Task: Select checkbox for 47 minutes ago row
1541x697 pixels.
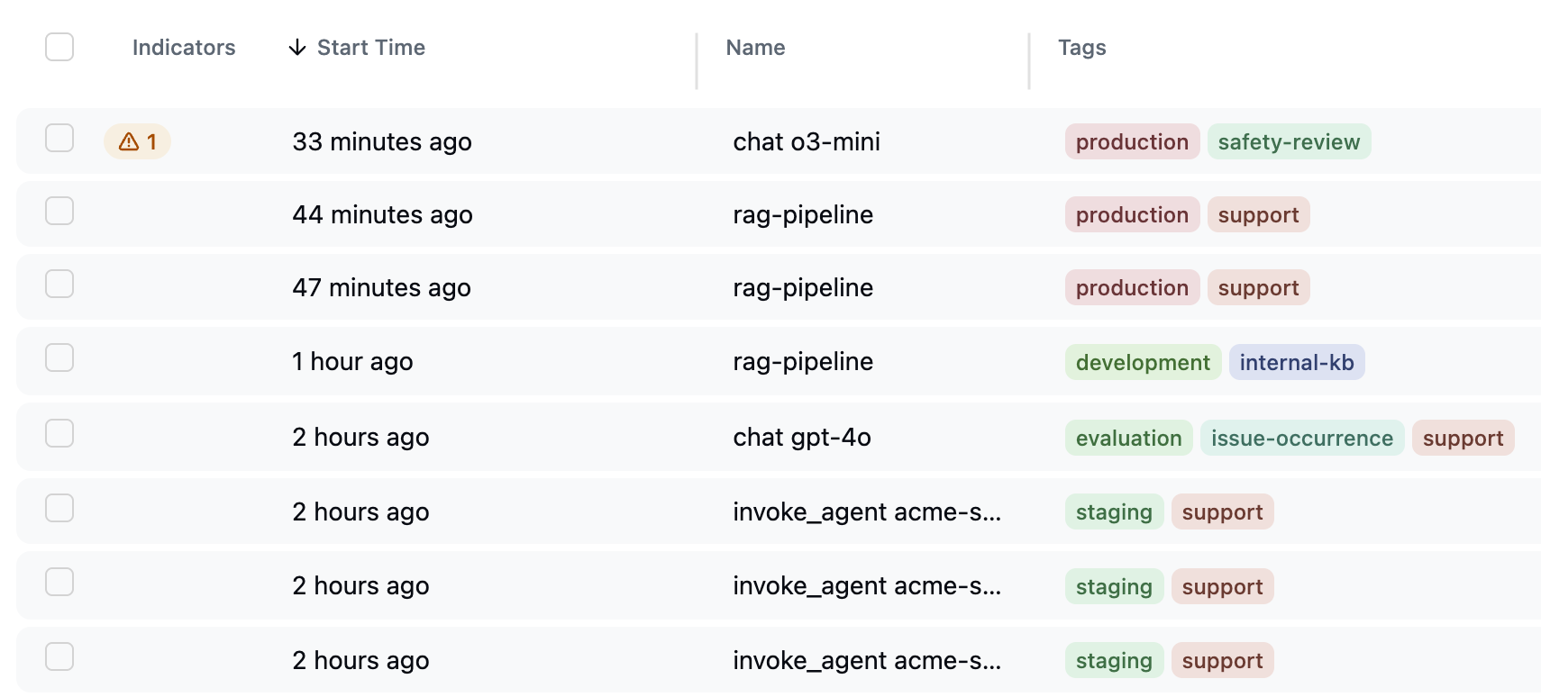Action: (x=59, y=284)
